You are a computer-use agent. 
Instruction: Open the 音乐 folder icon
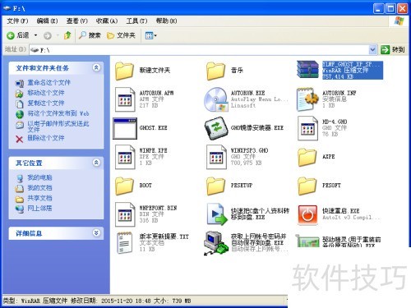(215, 71)
